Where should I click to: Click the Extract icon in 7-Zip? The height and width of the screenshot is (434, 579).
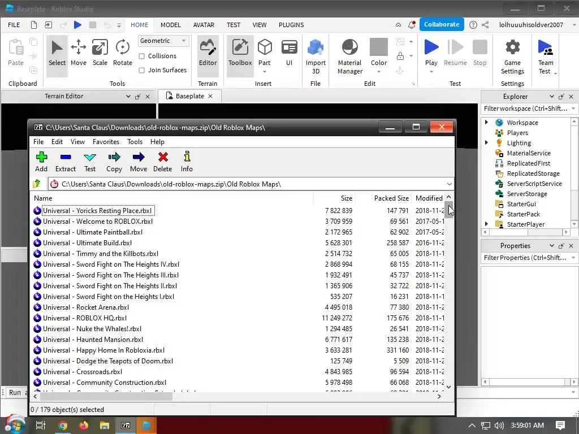[x=66, y=157]
